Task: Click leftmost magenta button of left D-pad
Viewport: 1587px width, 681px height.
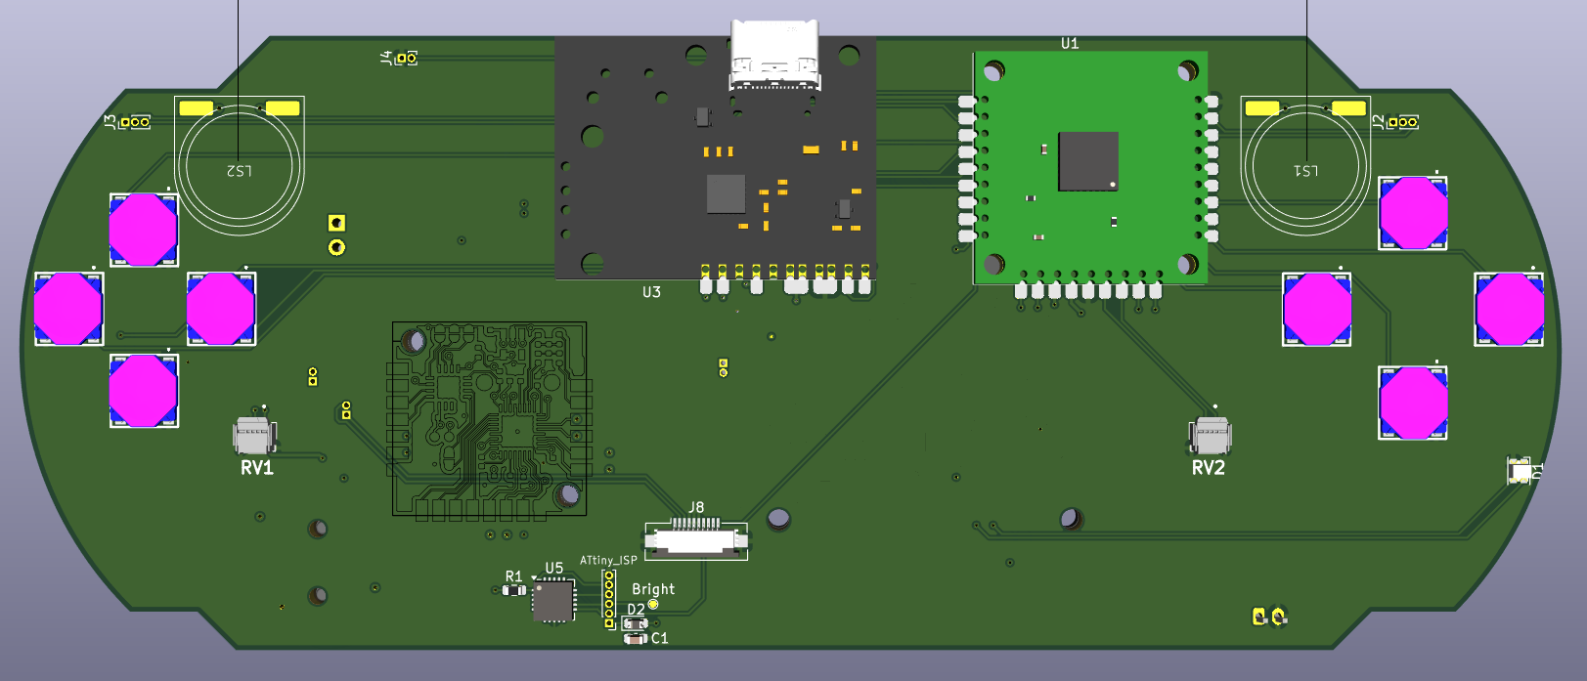Action: [68, 309]
